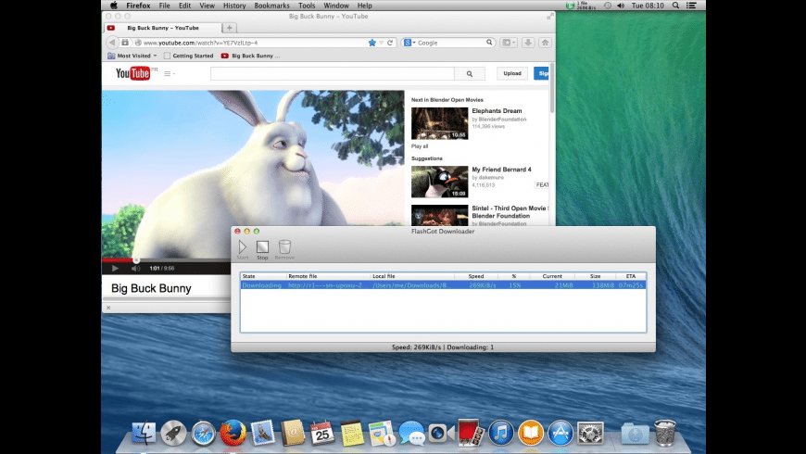The width and height of the screenshot is (806, 454).
Task: Click the YouTube search magnifier button
Action: 470,74
